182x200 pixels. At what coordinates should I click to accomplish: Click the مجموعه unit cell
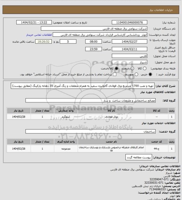point(66,149)
